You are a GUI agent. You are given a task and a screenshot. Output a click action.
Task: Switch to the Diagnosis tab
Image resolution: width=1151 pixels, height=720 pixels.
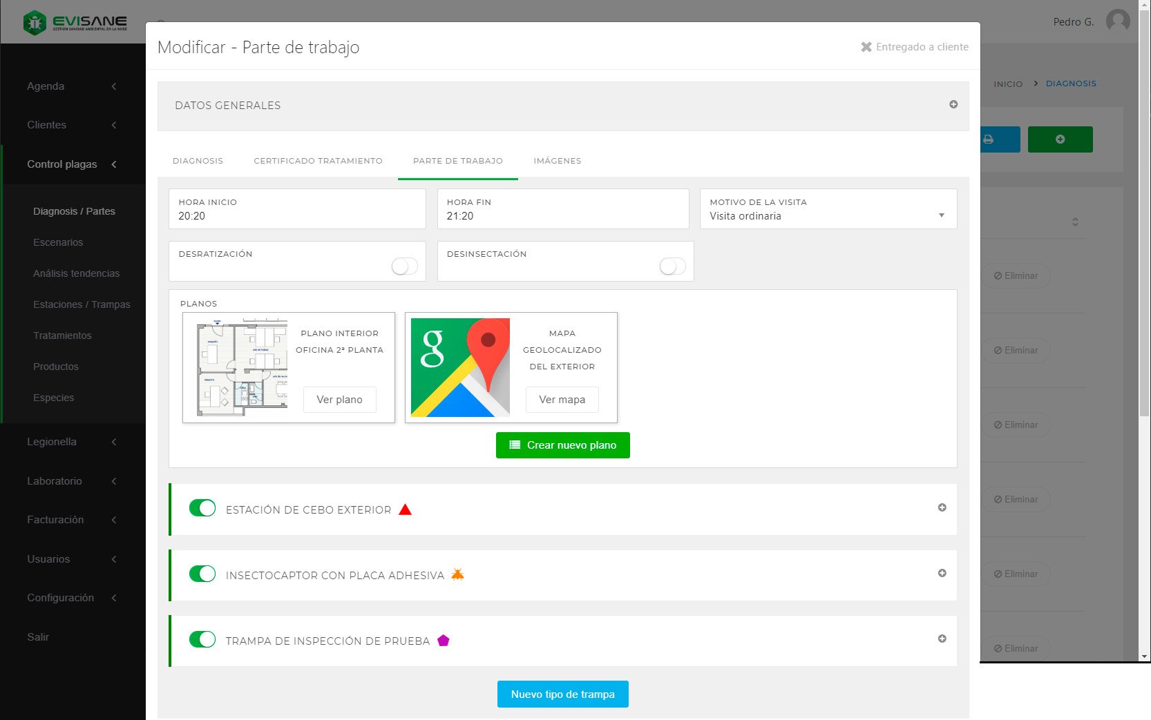pyautogui.click(x=198, y=161)
